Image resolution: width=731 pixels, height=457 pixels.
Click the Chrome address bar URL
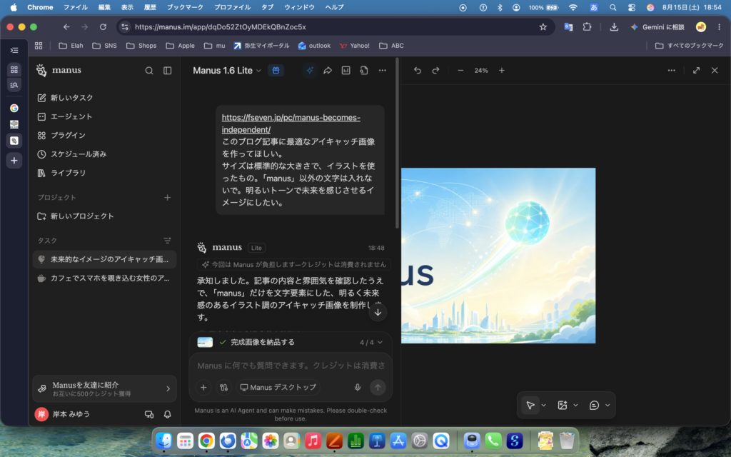221,27
